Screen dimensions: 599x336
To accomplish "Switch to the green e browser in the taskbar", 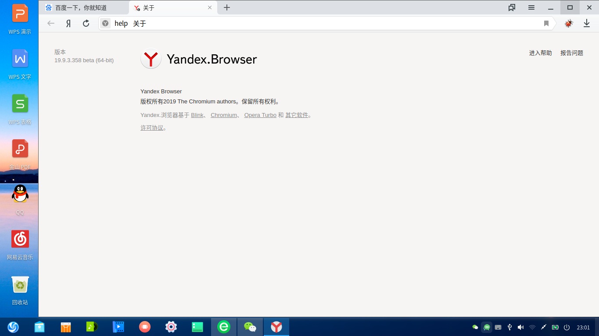I will (x=224, y=327).
